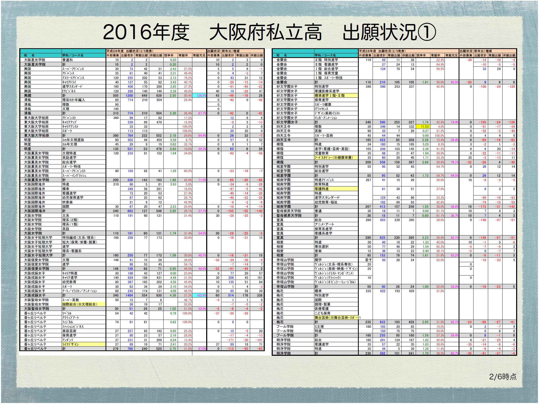Click the スーパーイングリッシュ course name
Image resolution: width=539 pixels, height=404 pixels.
[84, 175]
